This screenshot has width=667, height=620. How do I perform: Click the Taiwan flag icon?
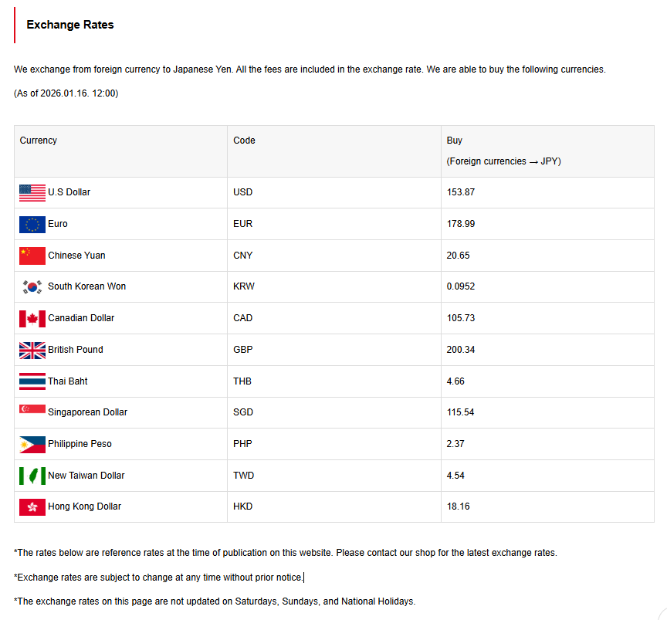coord(32,476)
